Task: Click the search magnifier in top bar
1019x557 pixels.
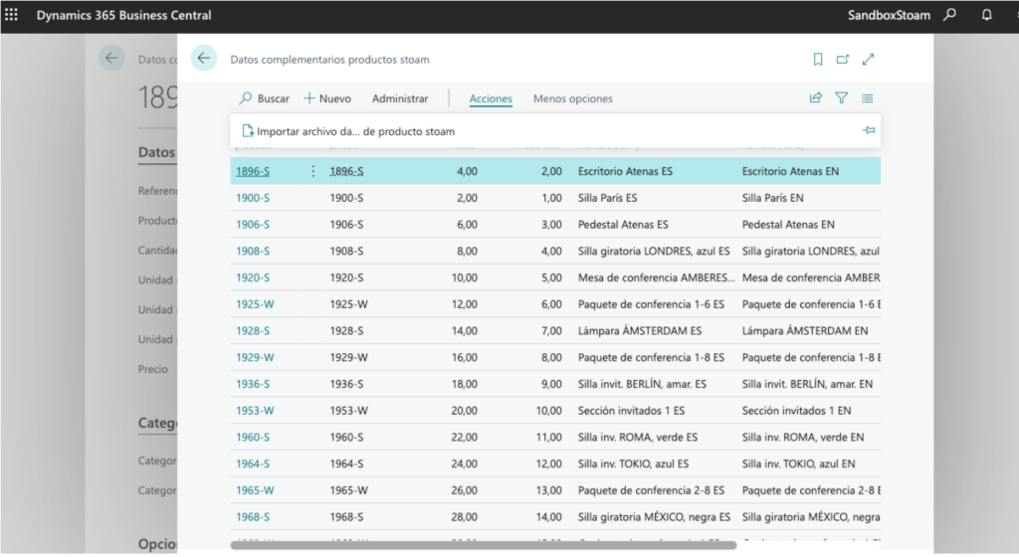Action: point(950,14)
